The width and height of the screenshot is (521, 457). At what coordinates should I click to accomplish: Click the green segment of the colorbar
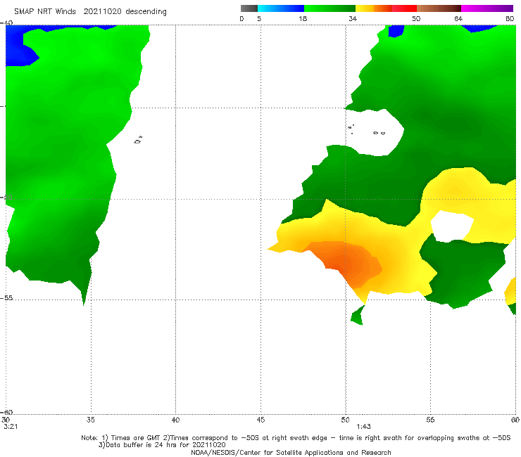pyautogui.click(x=329, y=8)
